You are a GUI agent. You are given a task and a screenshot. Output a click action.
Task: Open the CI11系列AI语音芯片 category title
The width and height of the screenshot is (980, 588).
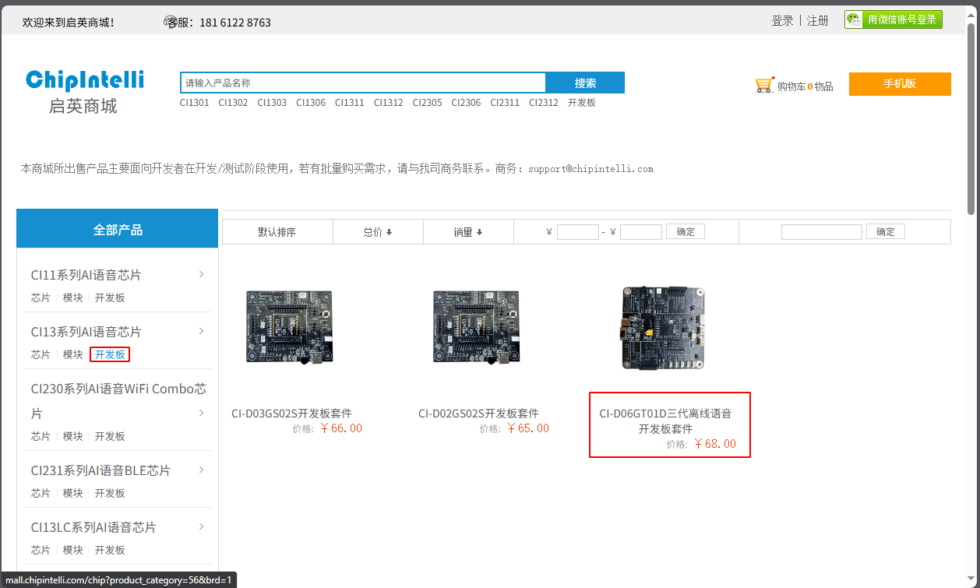pyautogui.click(x=86, y=275)
